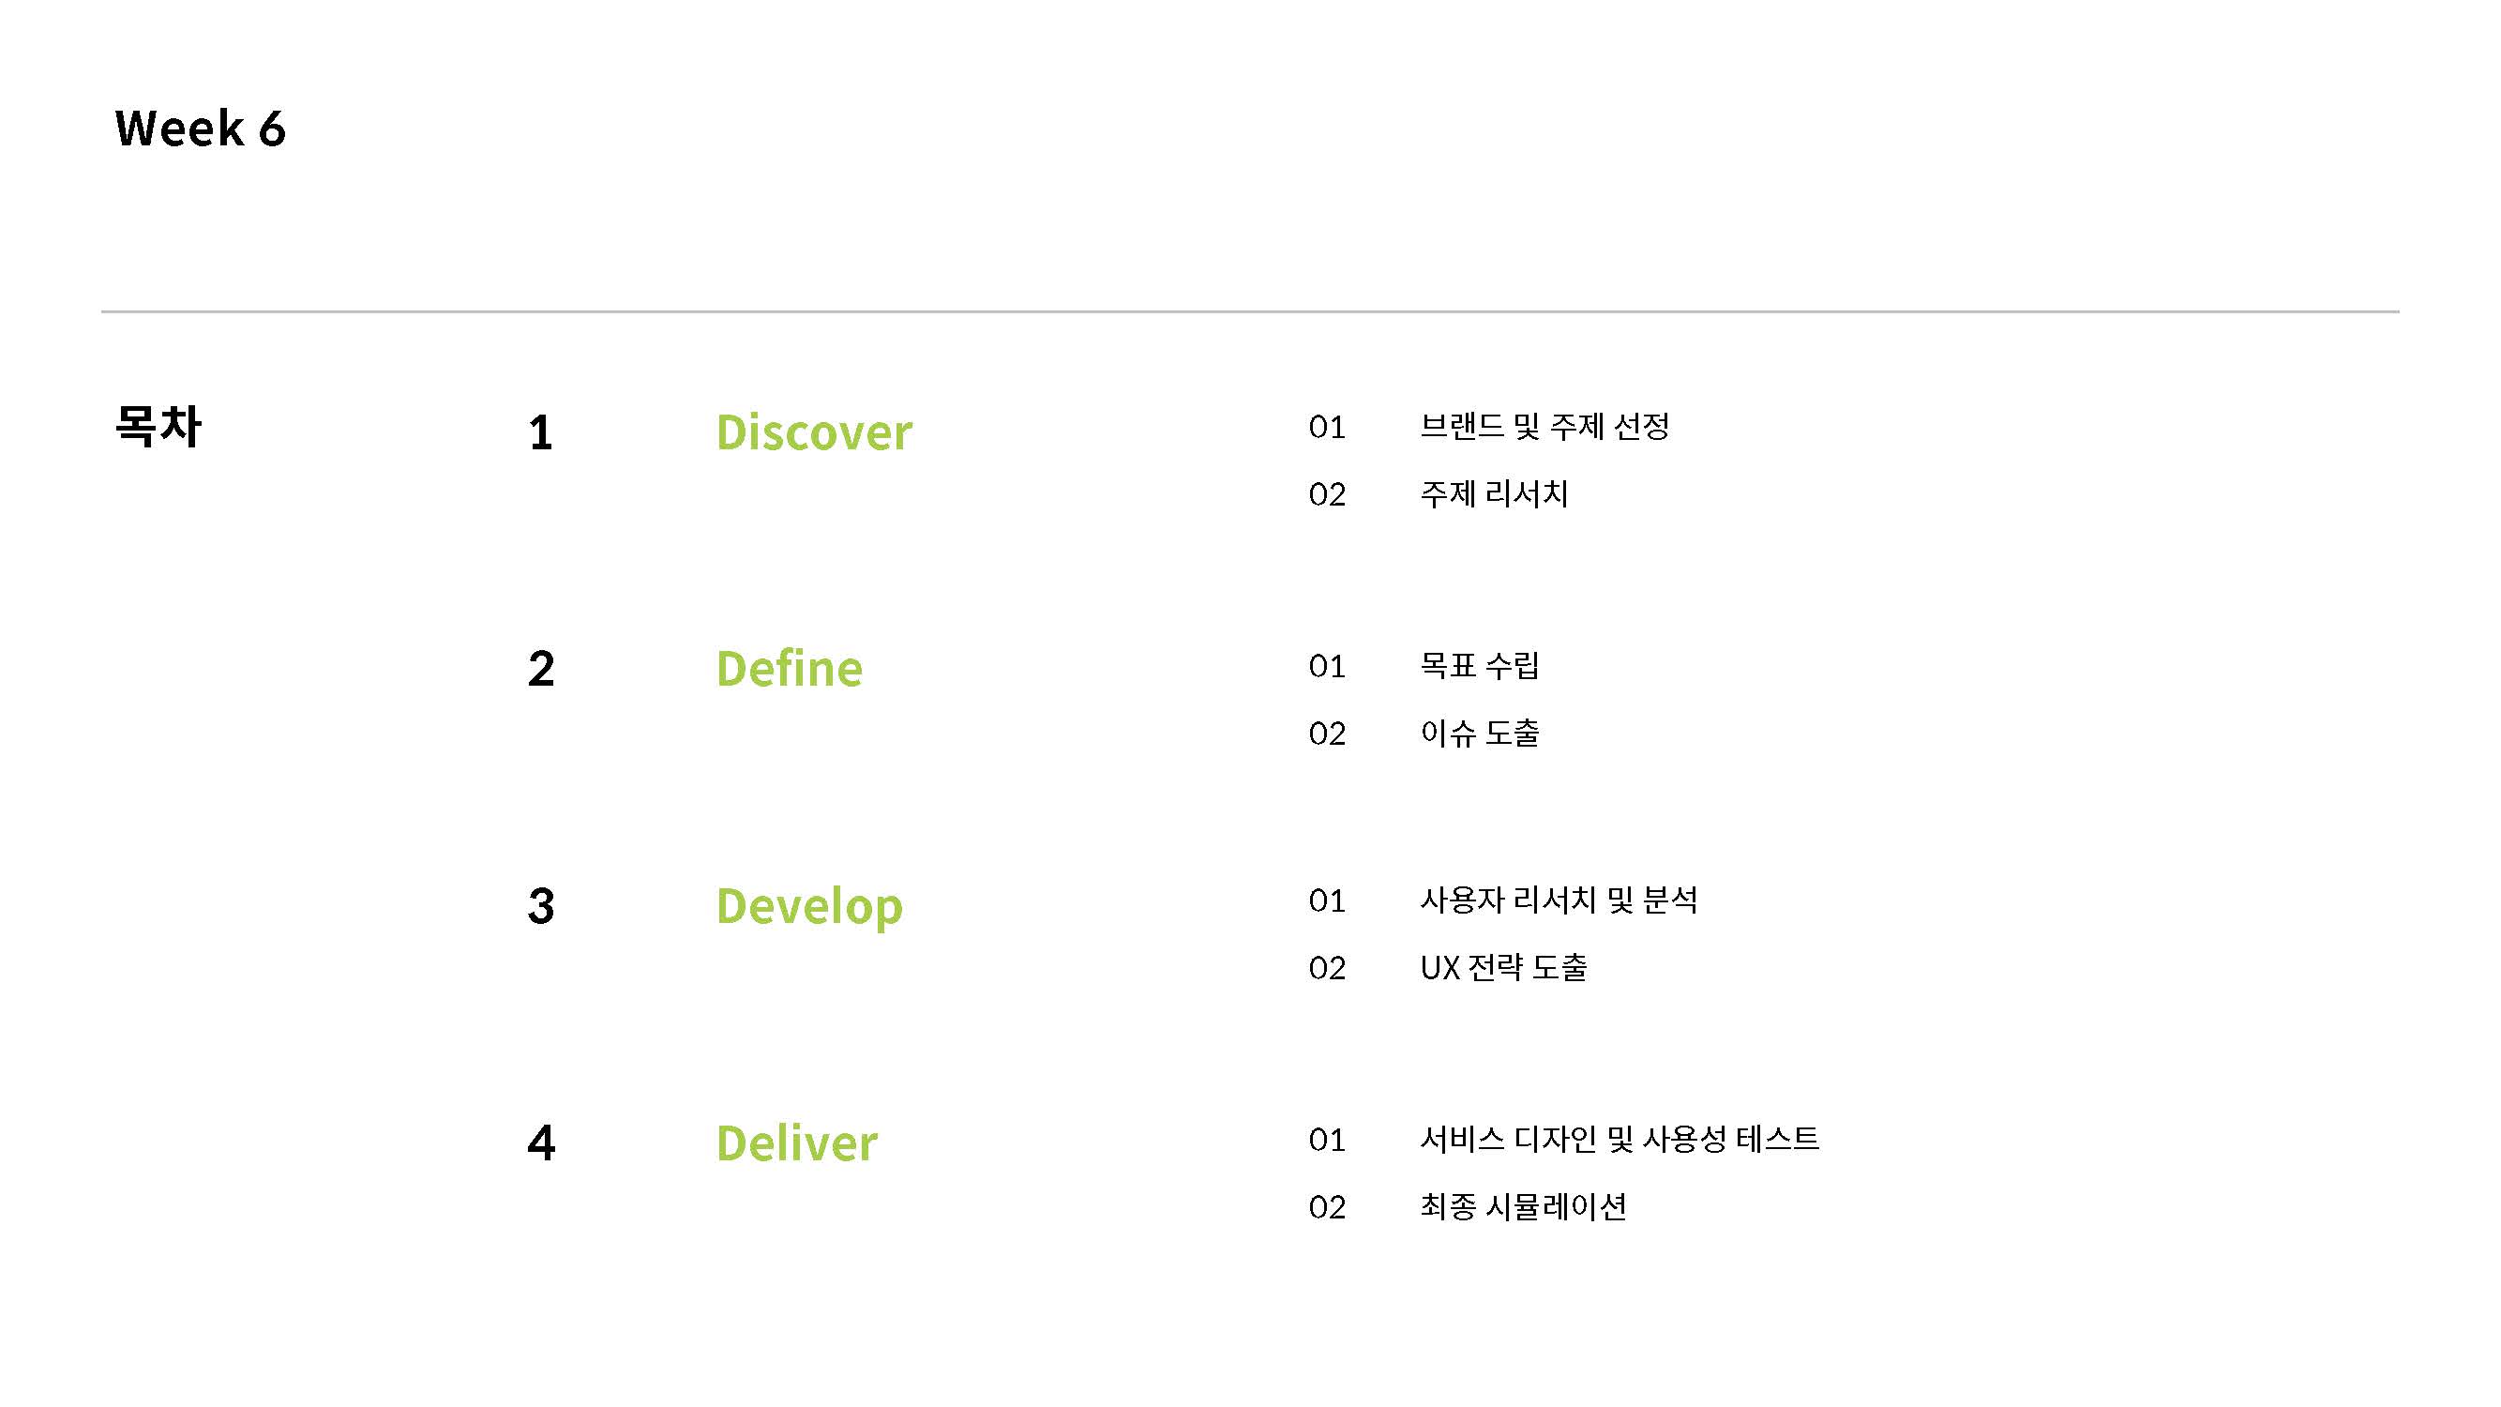Open 최종 시뮬레이션 item
Viewport: 2501px width, 1407px height.
point(1522,1207)
